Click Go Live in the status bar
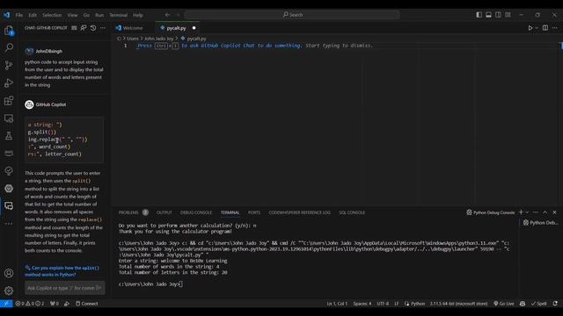563x316 pixels. point(504,304)
